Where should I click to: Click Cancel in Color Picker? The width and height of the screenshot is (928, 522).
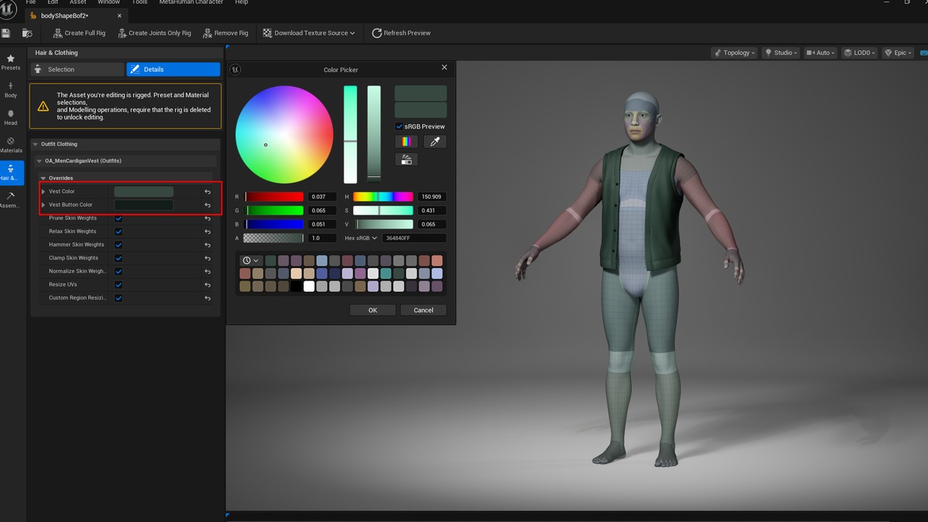tap(423, 310)
